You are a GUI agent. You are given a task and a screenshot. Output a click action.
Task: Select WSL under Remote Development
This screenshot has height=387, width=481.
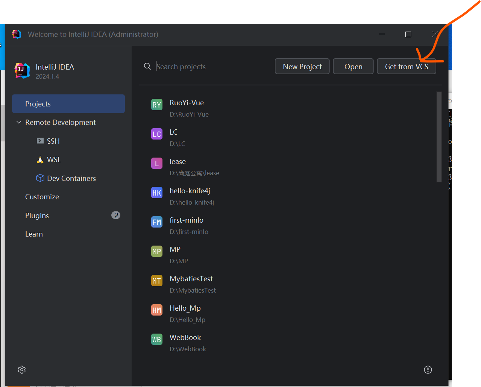[x=54, y=159]
